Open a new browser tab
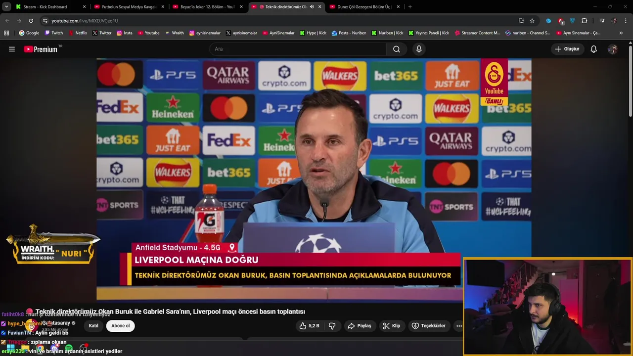Screen dimensions: 633x356 point(410,7)
